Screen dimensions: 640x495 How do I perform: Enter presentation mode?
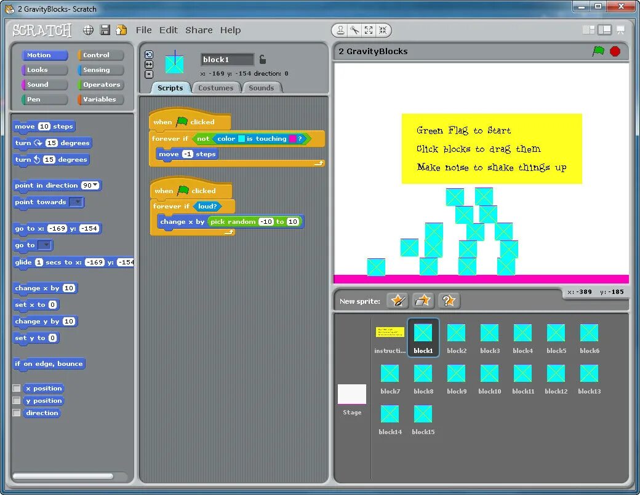[620, 30]
